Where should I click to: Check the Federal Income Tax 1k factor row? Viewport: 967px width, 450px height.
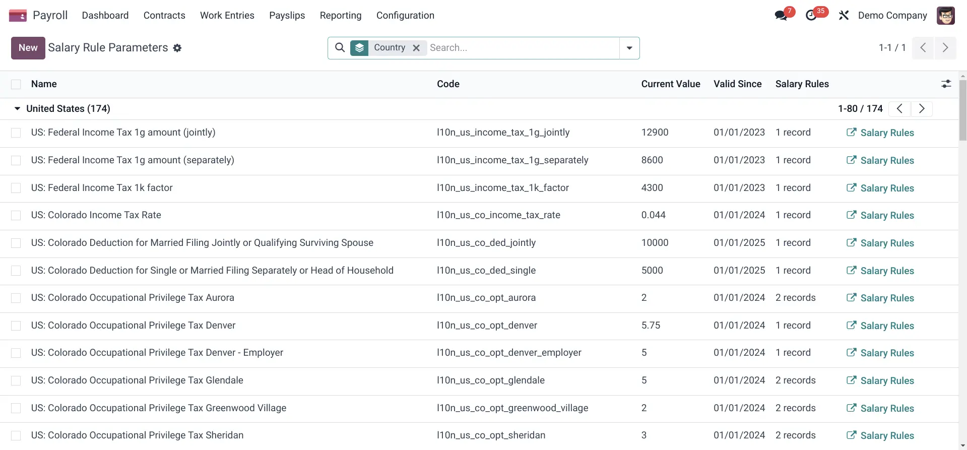click(x=16, y=188)
